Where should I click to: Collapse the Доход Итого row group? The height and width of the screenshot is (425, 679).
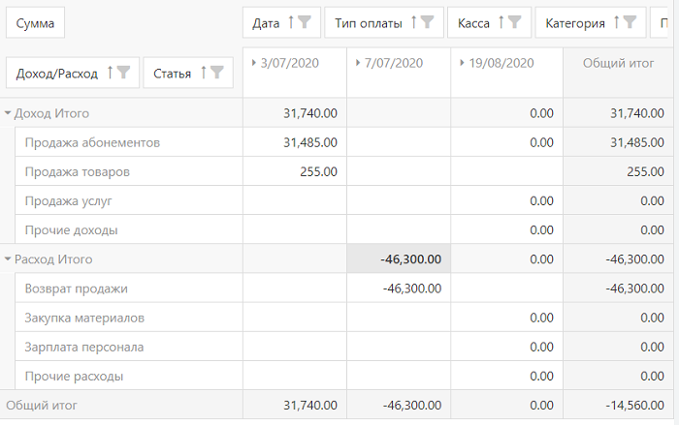tap(8, 113)
